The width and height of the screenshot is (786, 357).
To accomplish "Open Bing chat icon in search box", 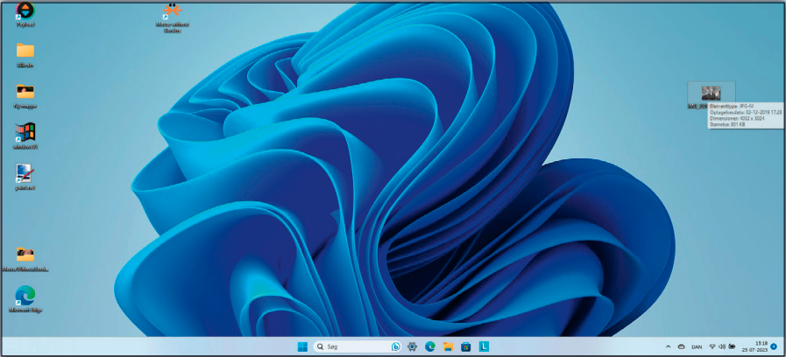I will [395, 346].
